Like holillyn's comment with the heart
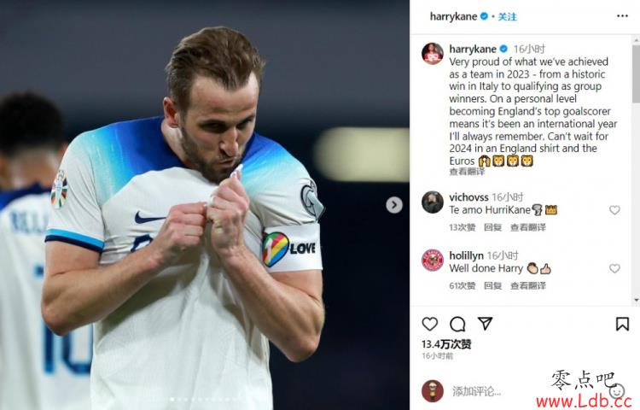Screen dimensions: 640x410 pos(614,268)
